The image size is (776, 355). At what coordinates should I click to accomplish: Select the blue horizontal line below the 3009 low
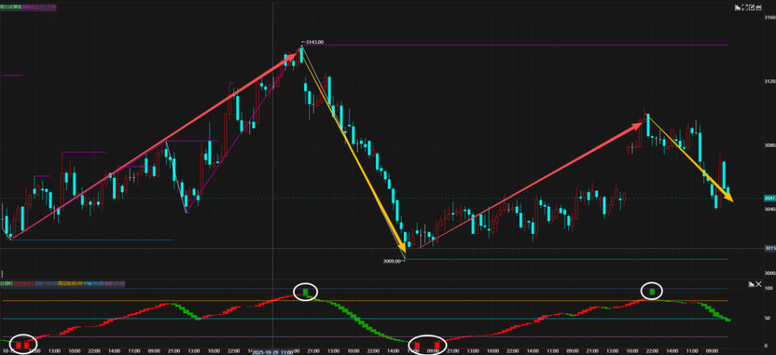[x=568, y=260]
